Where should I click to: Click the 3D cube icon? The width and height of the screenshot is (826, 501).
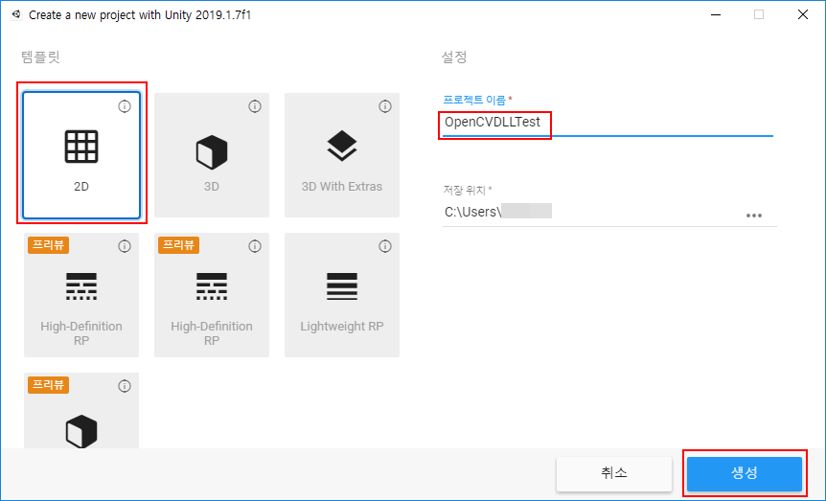click(x=212, y=152)
